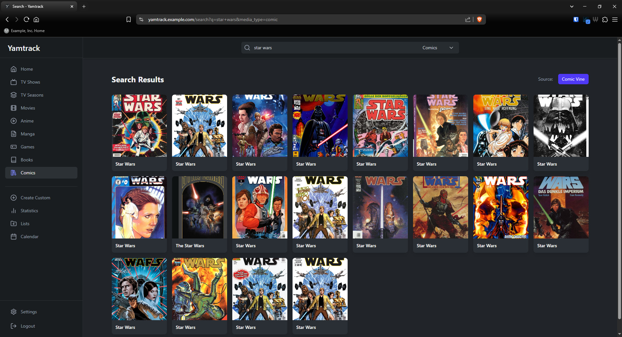Click the Brave Shields icon in the address bar

click(x=479, y=19)
